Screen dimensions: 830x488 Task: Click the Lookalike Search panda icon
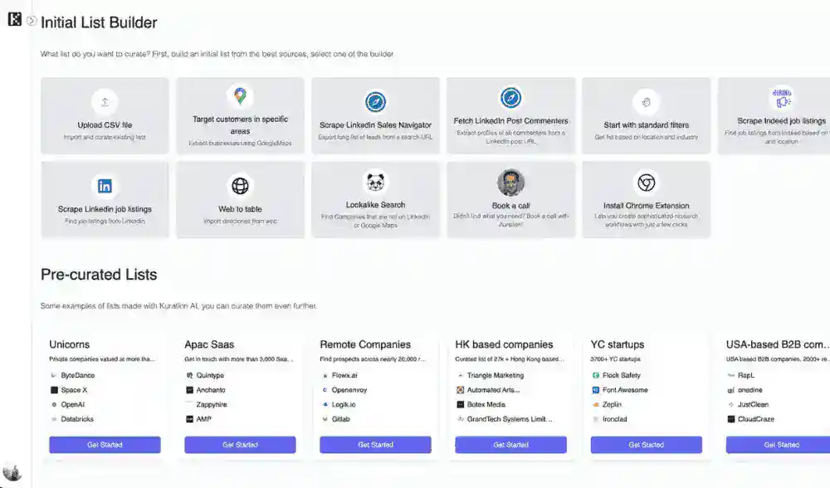coord(375,183)
